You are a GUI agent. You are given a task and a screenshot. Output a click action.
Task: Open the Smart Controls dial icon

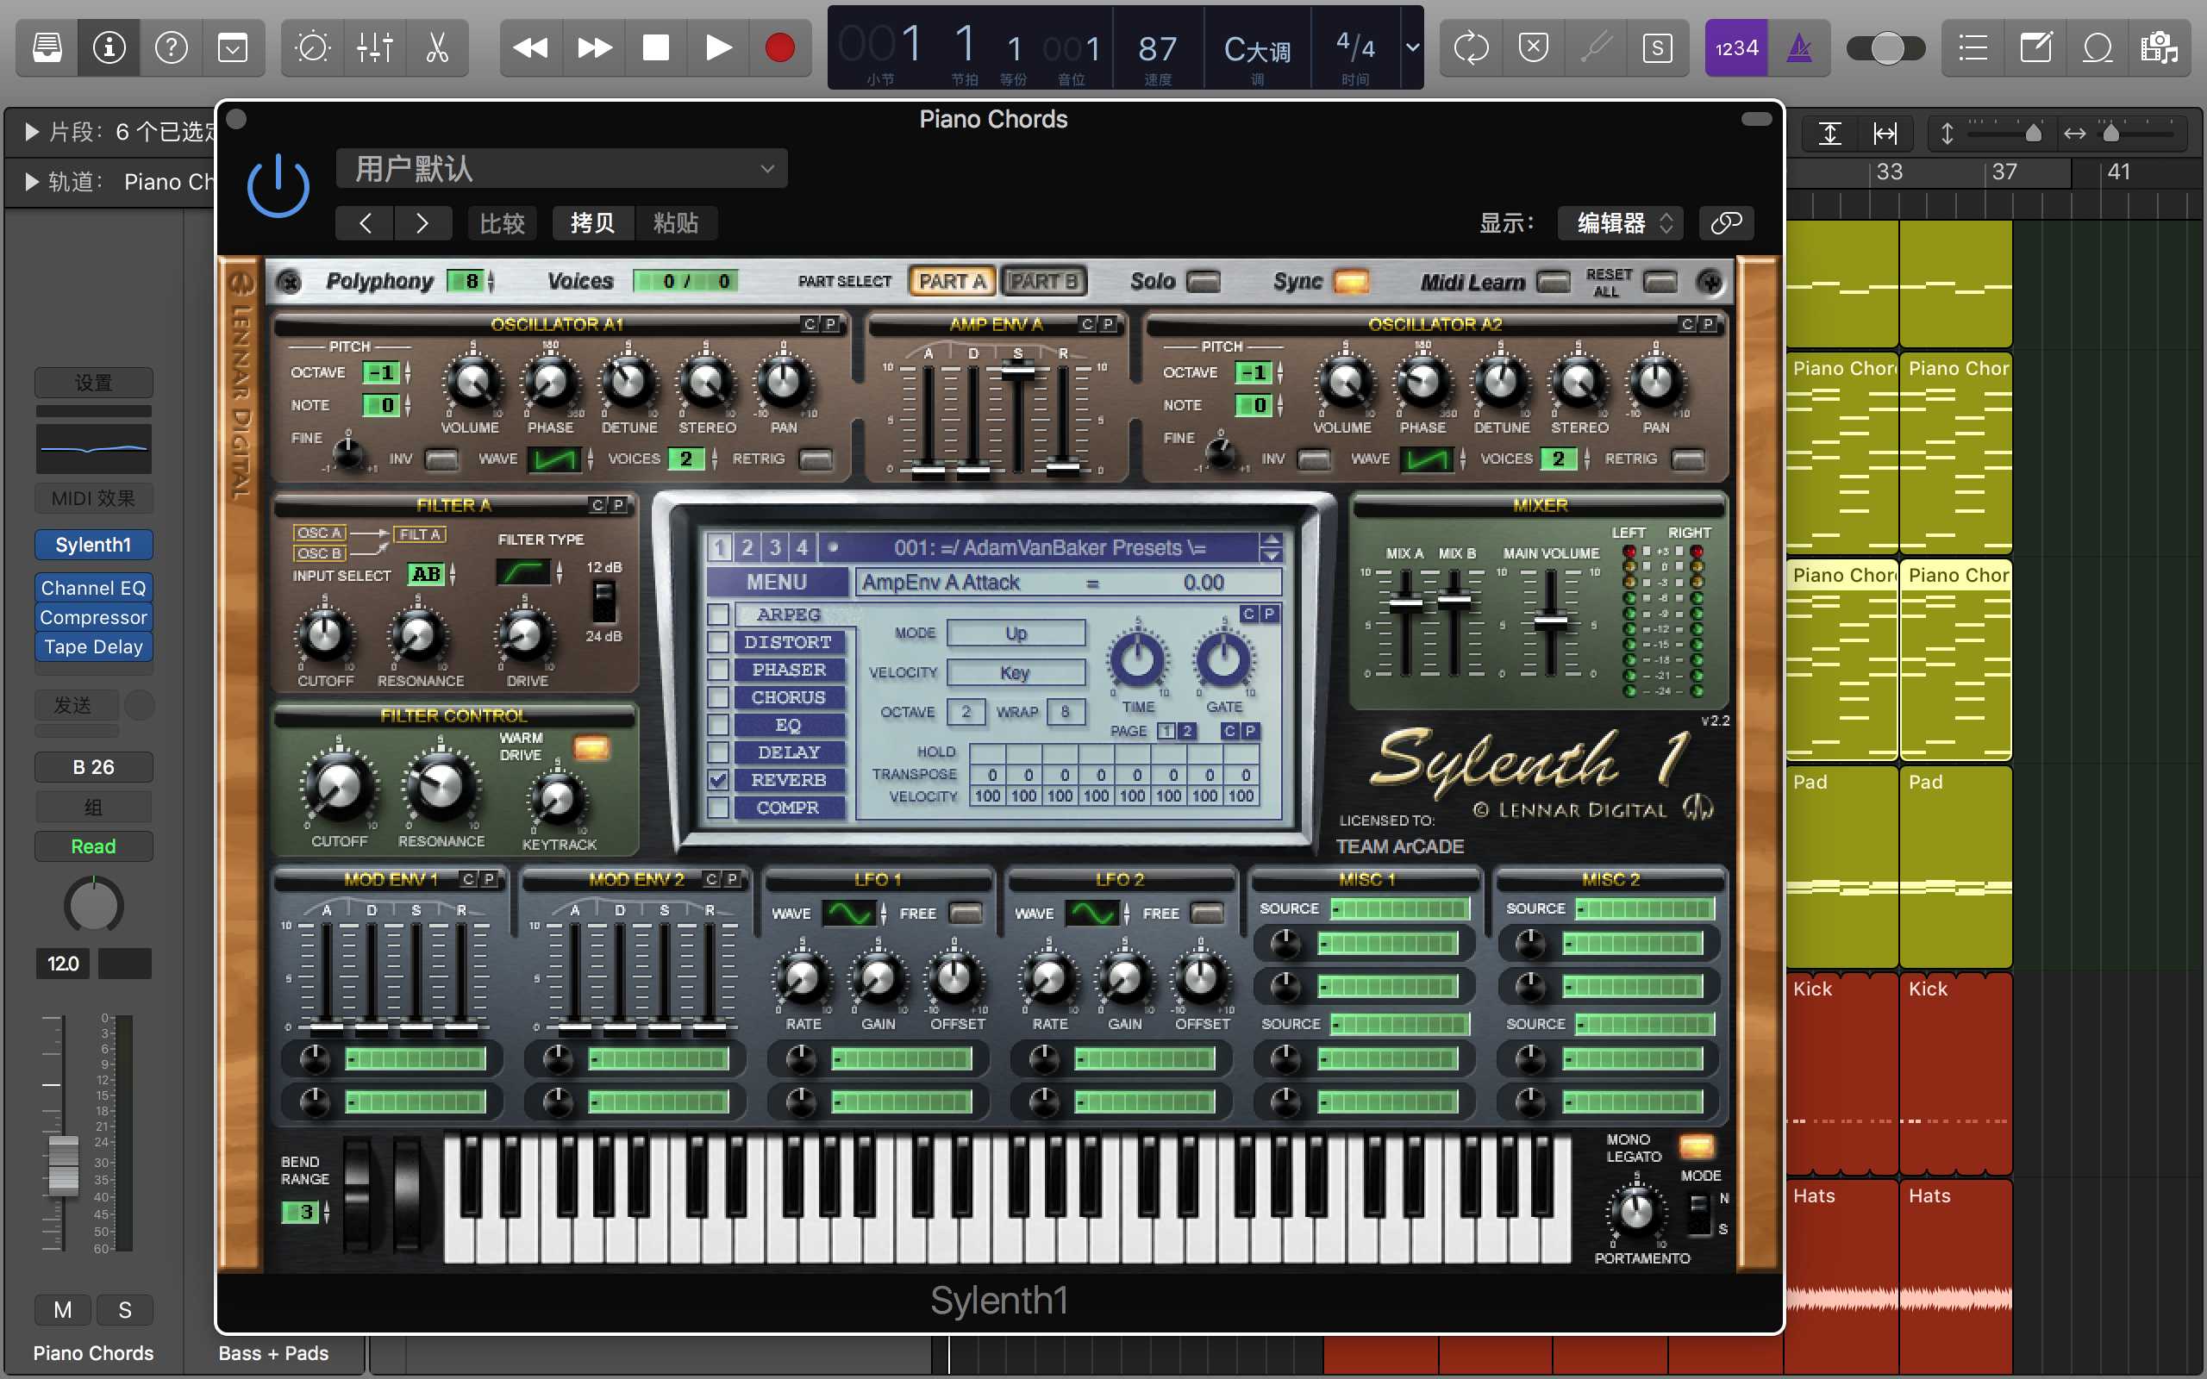[313, 47]
